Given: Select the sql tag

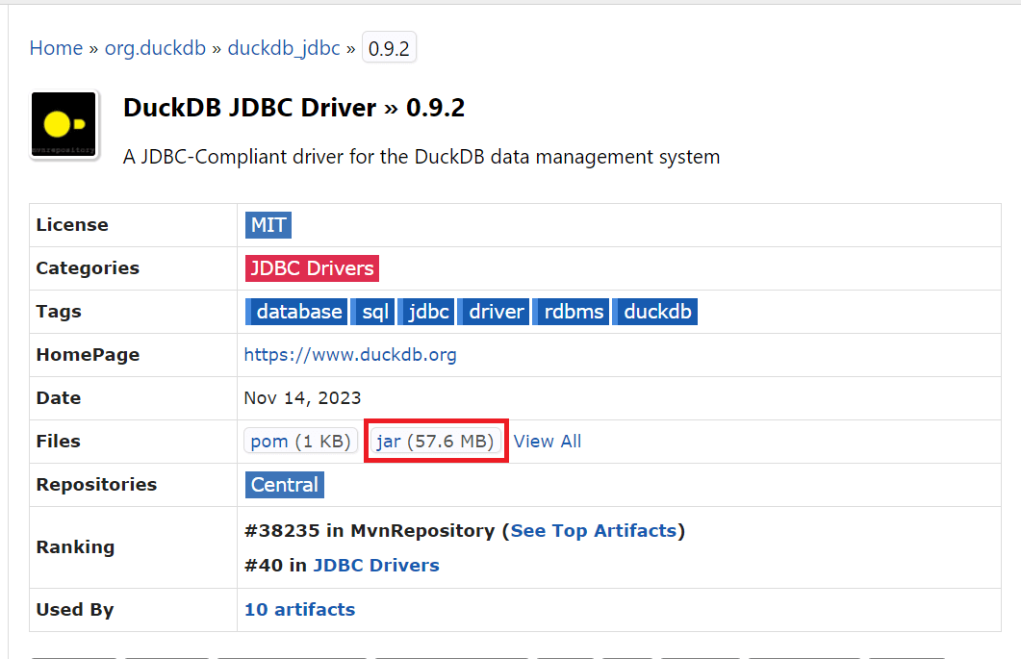Looking at the screenshot, I should pos(373,312).
